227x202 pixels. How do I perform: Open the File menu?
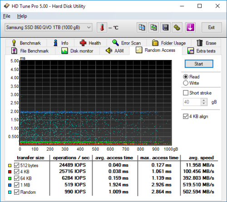click(x=7, y=16)
